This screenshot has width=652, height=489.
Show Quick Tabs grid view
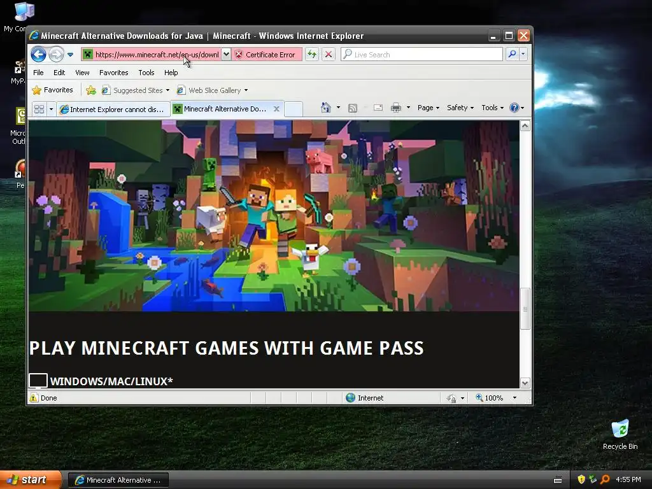39,109
